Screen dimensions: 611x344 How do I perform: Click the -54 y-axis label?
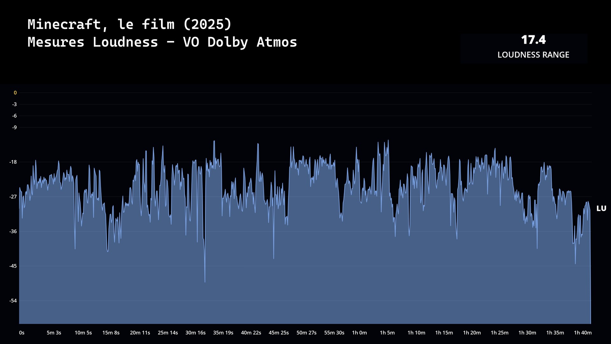(x=13, y=301)
